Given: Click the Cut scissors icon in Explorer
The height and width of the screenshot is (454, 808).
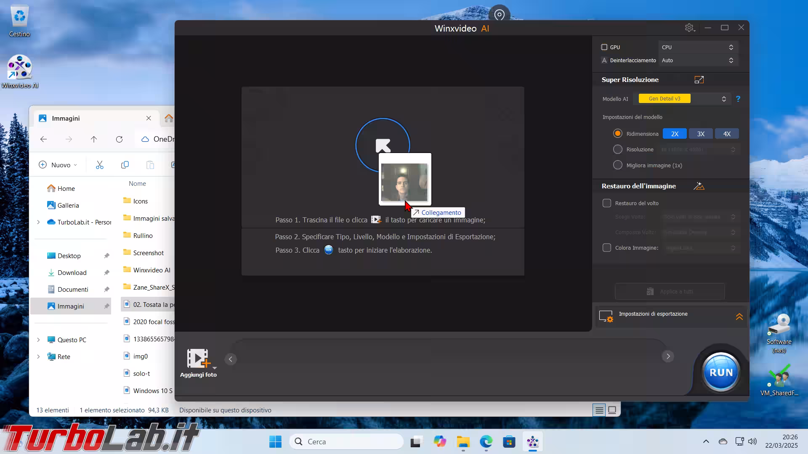Looking at the screenshot, I should click(x=100, y=165).
